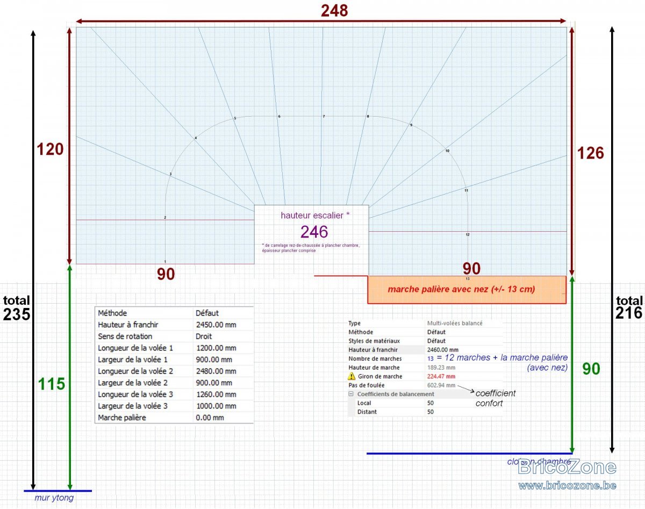Click the Pas de foulée label
The height and width of the screenshot is (509, 645).
[367, 385]
